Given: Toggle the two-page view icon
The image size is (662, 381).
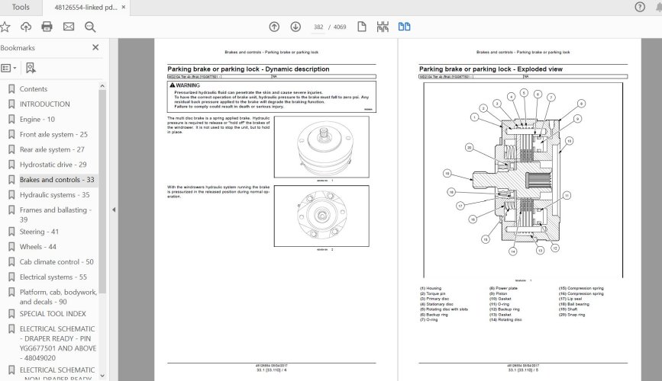Looking at the screenshot, I should pos(404,27).
